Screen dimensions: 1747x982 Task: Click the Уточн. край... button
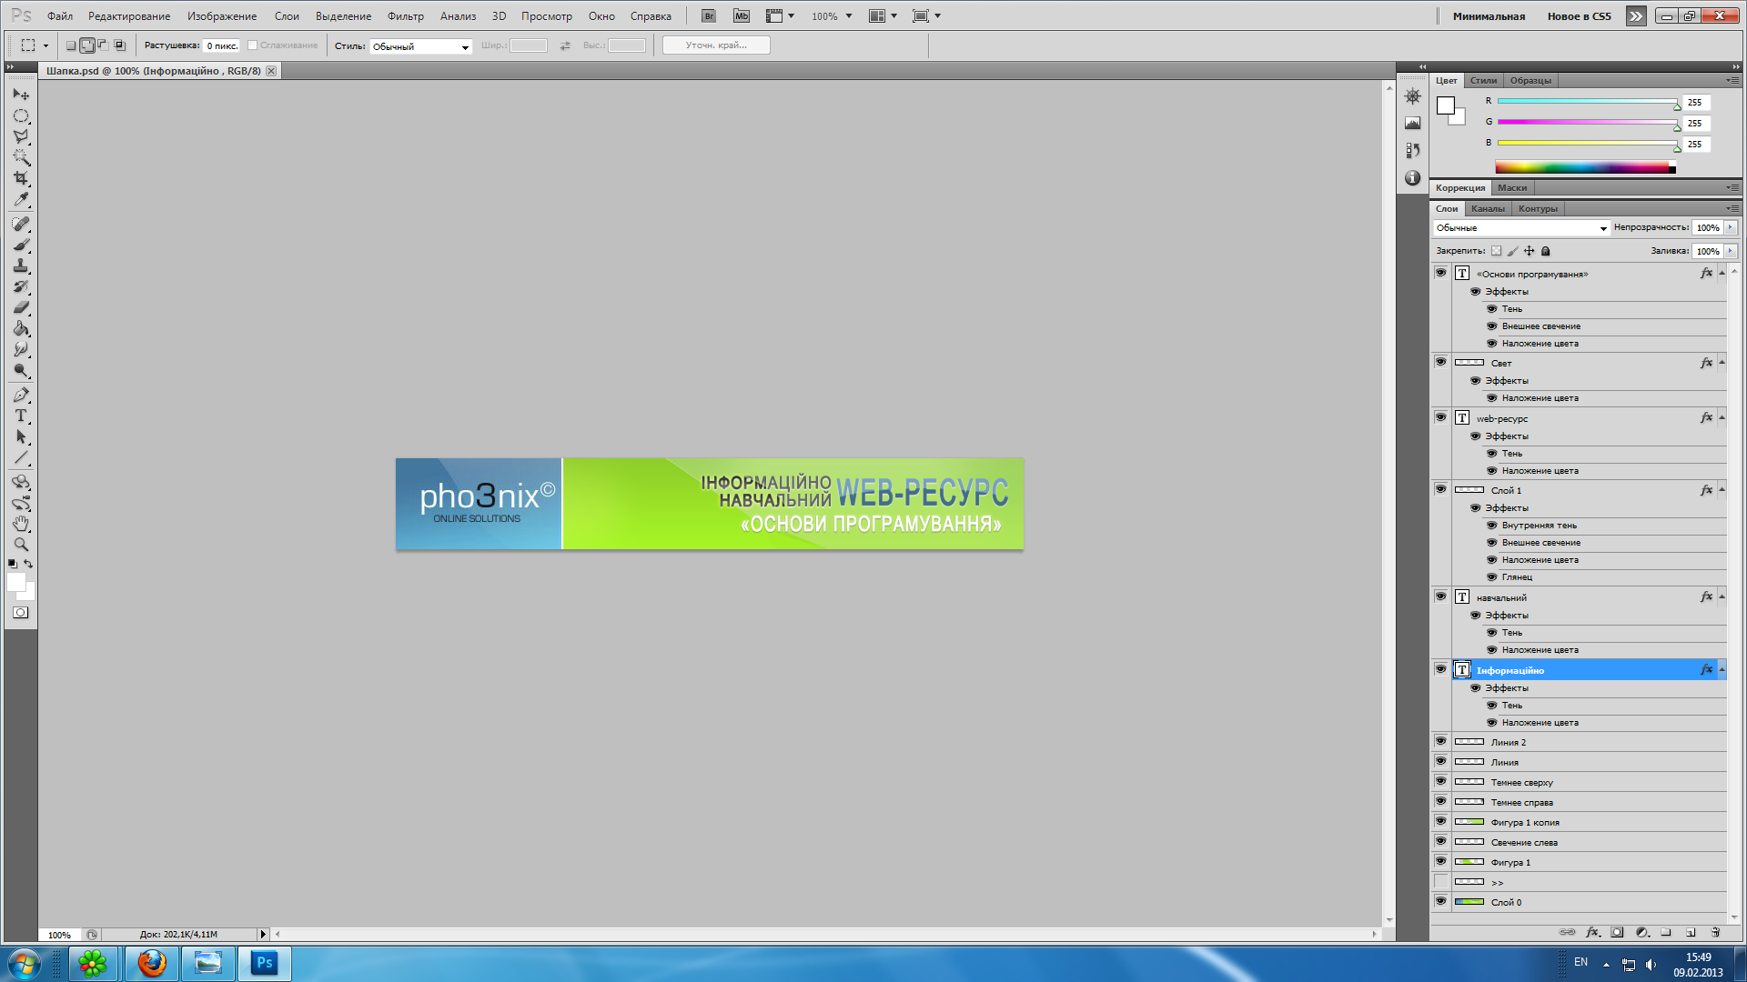pyautogui.click(x=716, y=45)
